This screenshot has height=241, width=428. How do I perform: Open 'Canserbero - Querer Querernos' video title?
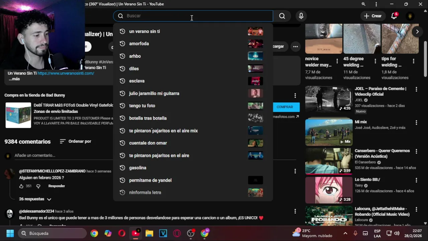click(382, 154)
